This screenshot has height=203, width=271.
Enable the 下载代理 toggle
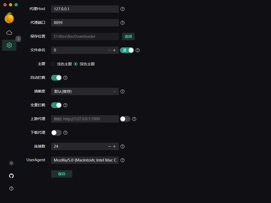click(x=56, y=132)
